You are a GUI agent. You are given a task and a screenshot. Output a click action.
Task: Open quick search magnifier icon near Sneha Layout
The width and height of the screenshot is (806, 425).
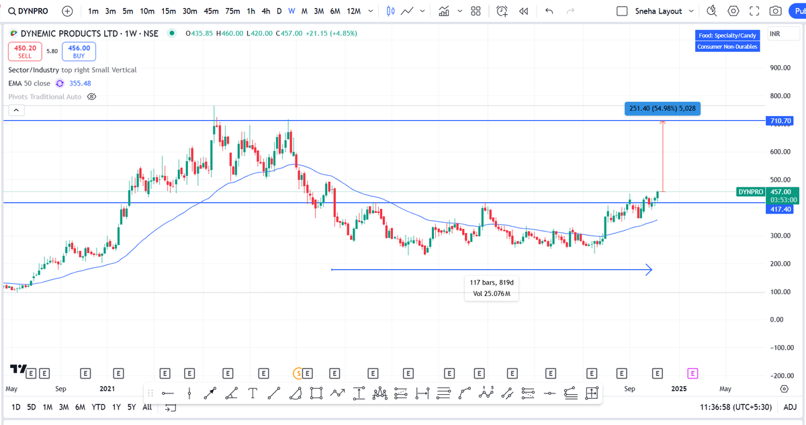click(x=713, y=11)
